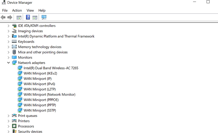The width and height of the screenshot is (218, 133).
Task: Select the Keyboards label
Action: [26, 42]
